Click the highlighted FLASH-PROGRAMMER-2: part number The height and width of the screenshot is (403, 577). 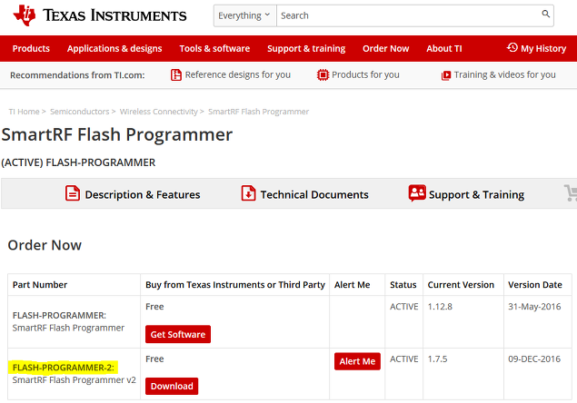click(x=63, y=368)
